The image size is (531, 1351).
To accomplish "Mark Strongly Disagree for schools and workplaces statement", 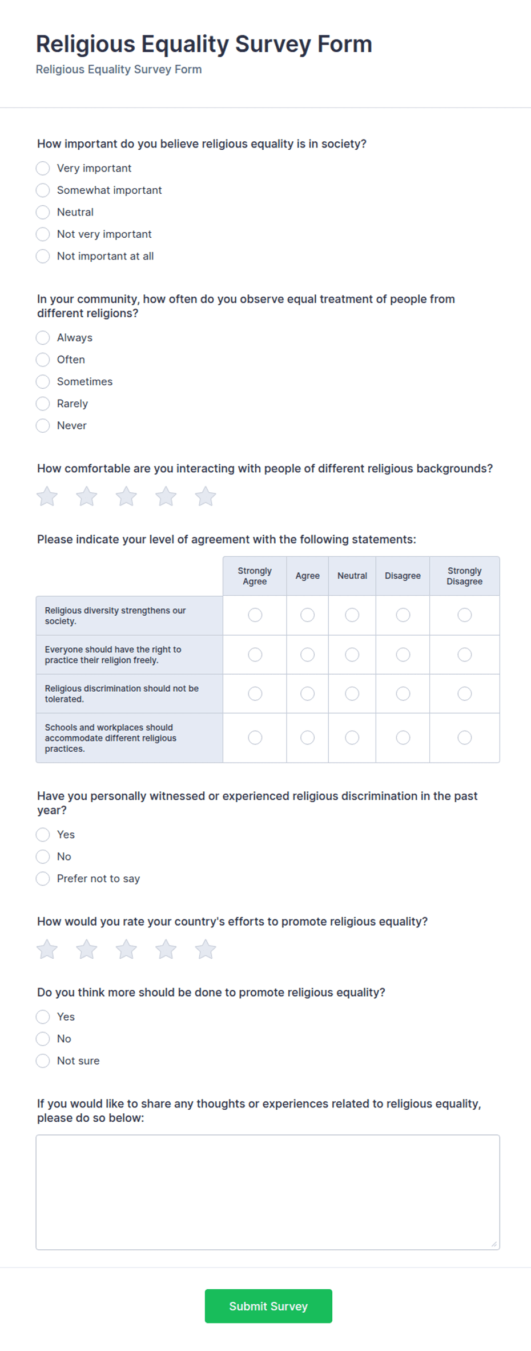I will click(x=465, y=738).
